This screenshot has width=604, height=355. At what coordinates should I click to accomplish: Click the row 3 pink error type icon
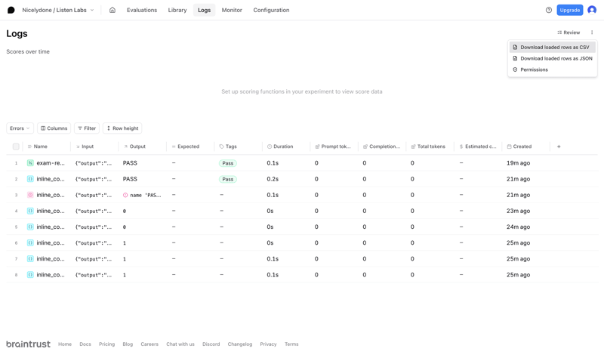coord(30,195)
